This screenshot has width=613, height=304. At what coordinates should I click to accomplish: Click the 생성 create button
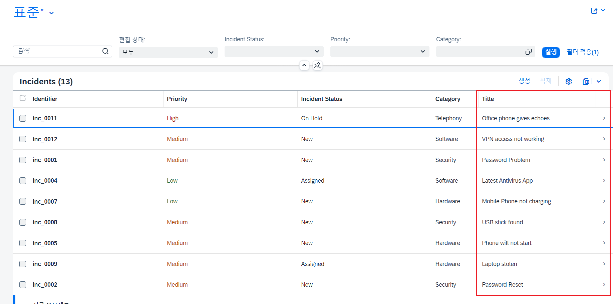tap(524, 81)
